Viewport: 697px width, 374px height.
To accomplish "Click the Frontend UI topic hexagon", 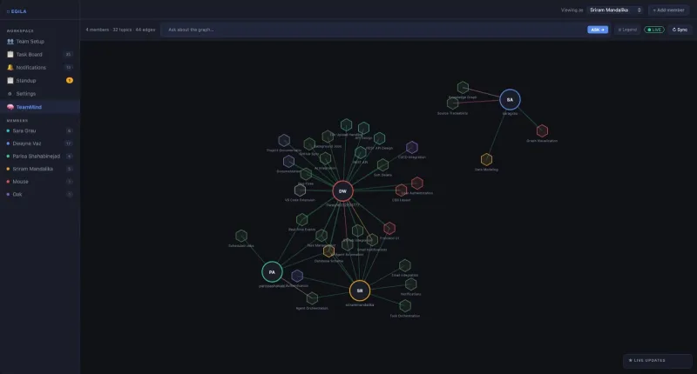I will click(x=389, y=228).
